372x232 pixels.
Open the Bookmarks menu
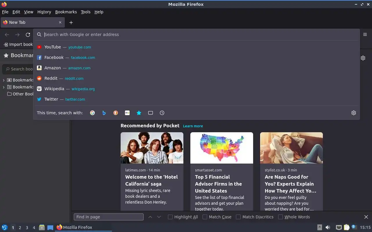coord(66,12)
